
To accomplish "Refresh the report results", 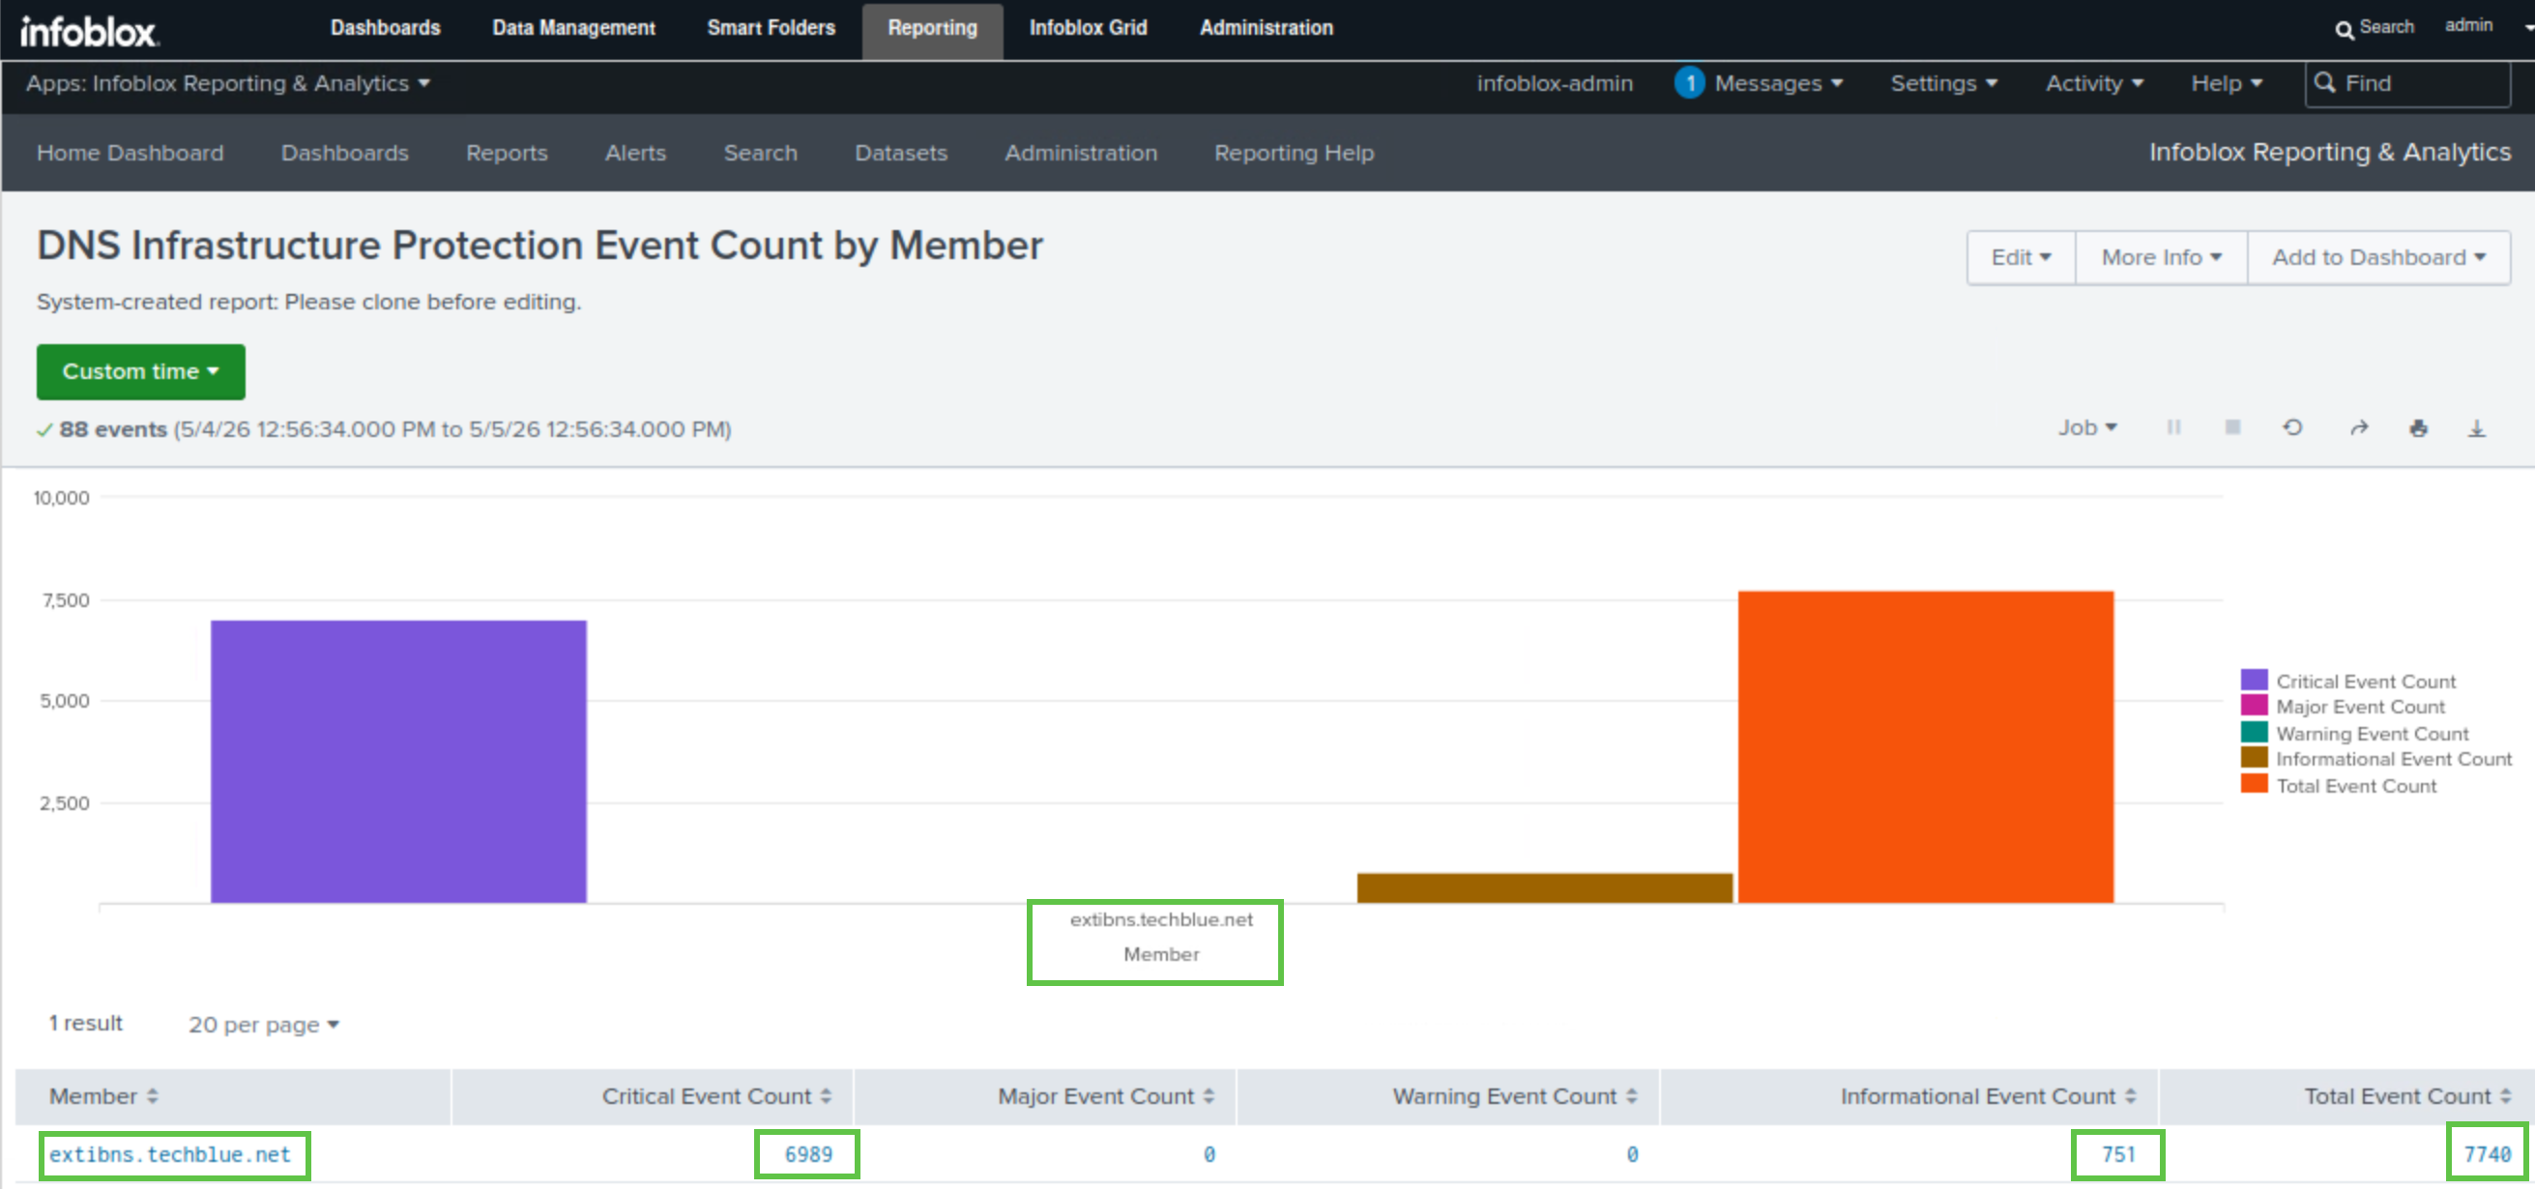I will (2293, 427).
